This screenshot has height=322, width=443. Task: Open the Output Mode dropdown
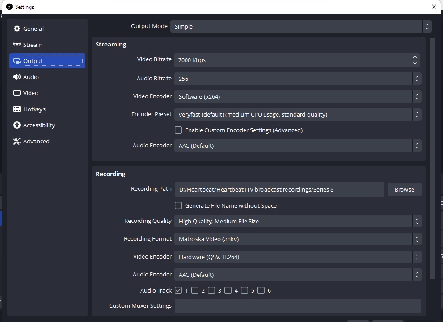point(301,26)
